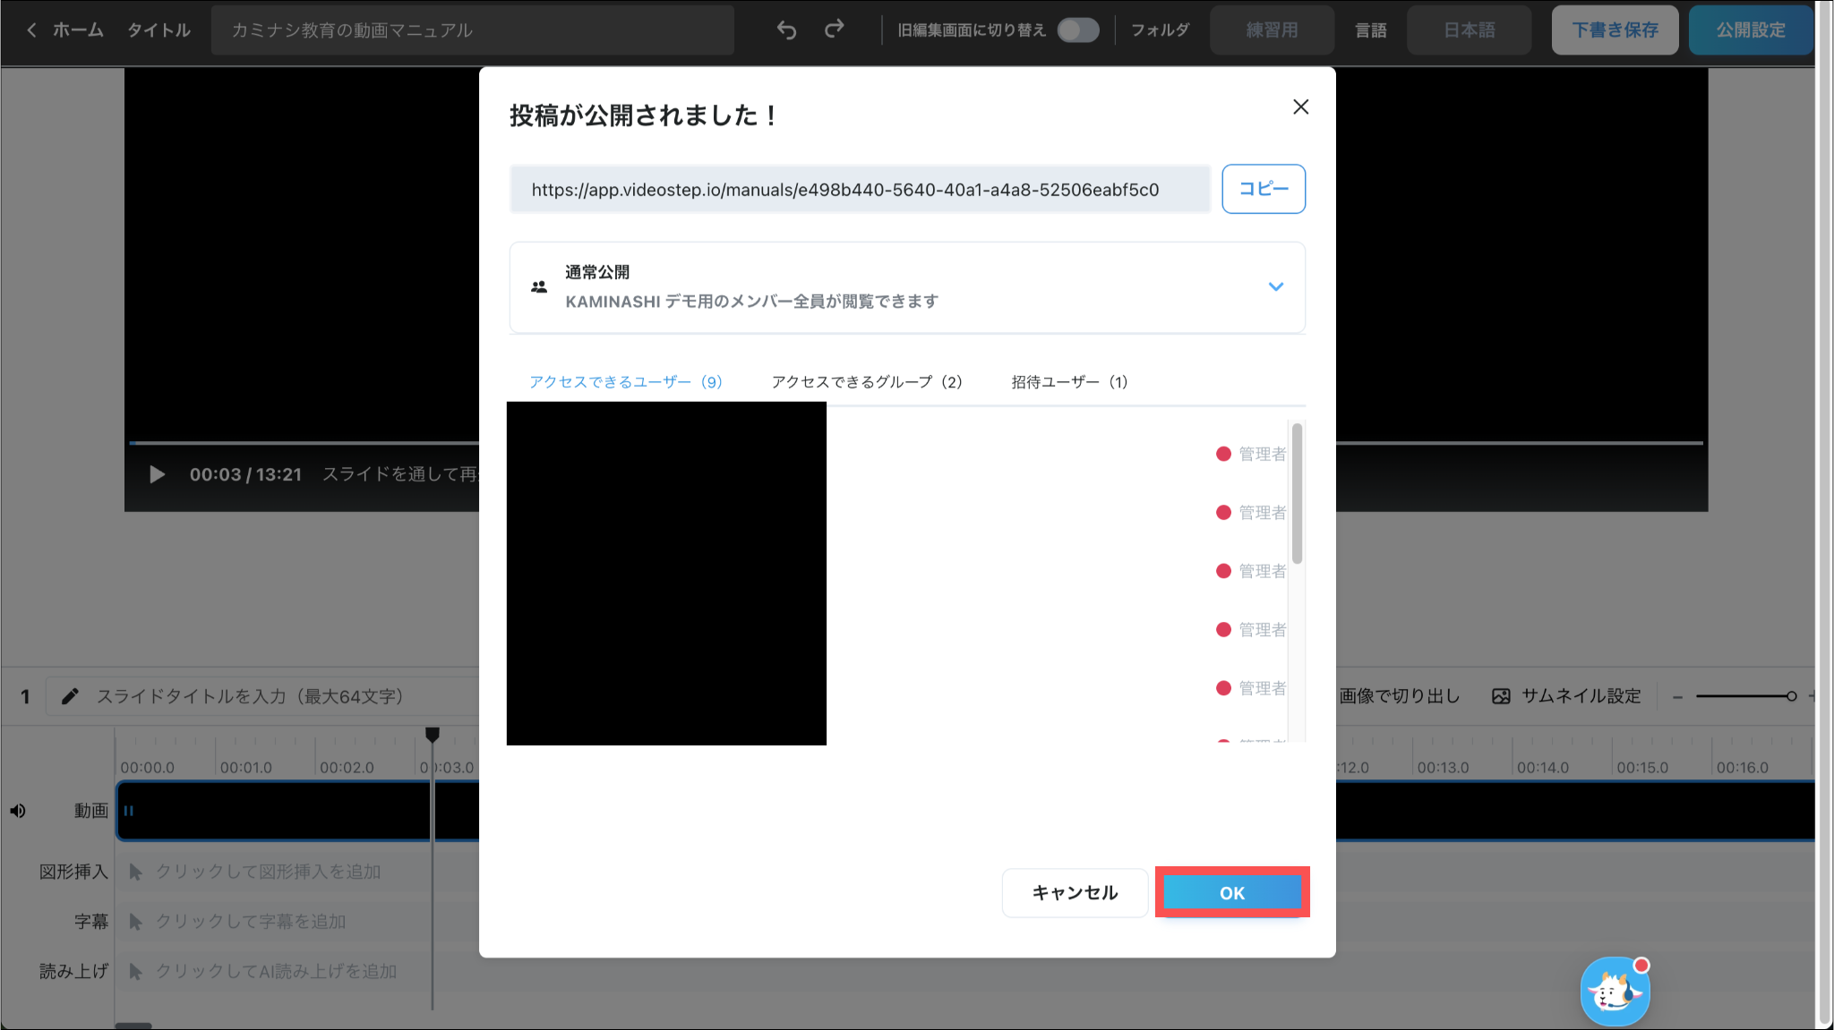
Task: Click the undo arrow icon
Action: 786,30
